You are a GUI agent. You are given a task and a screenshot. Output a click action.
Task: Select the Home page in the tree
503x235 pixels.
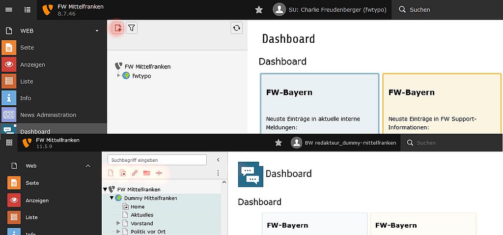[138, 207]
